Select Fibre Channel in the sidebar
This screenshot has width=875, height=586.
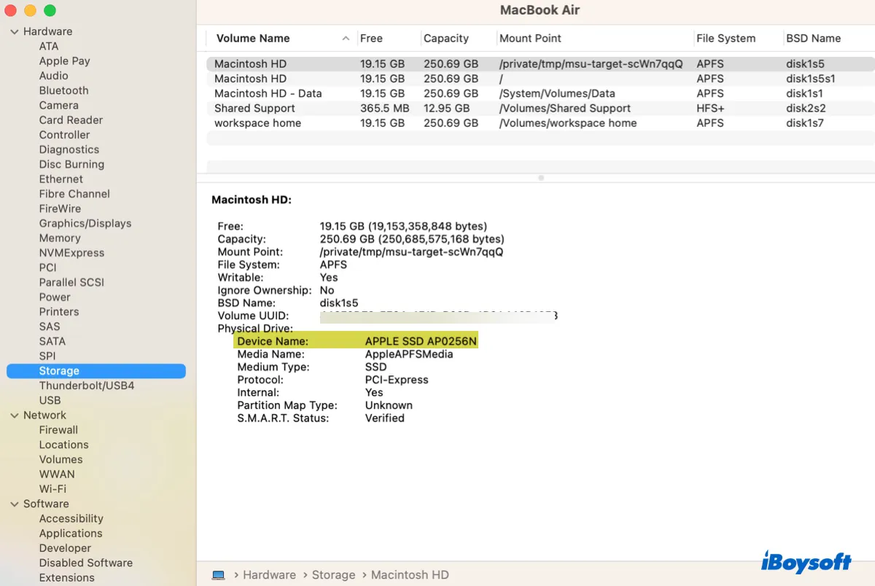[x=75, y=194]
